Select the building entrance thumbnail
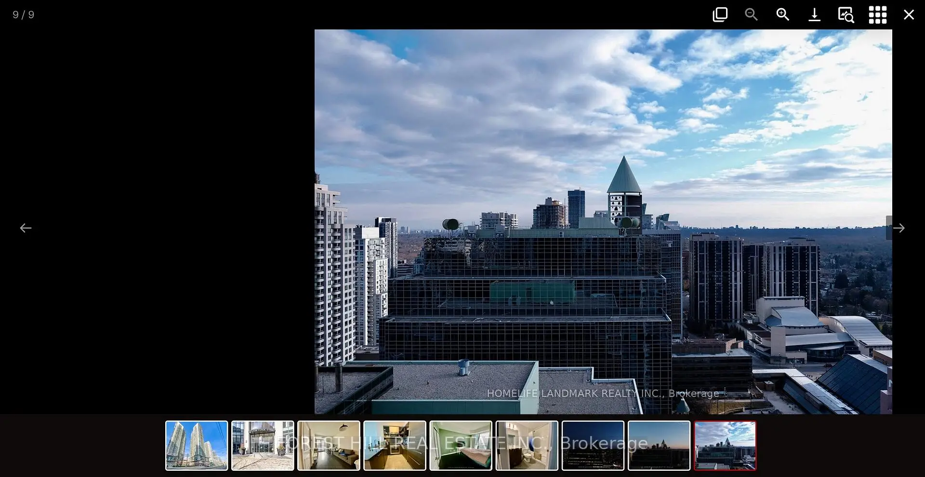The image size is (925, 477). click(263, 445)
